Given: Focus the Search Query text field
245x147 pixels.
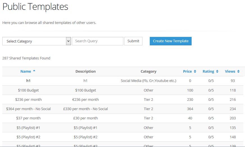Looking at the screenshot, I should point(97,41).
